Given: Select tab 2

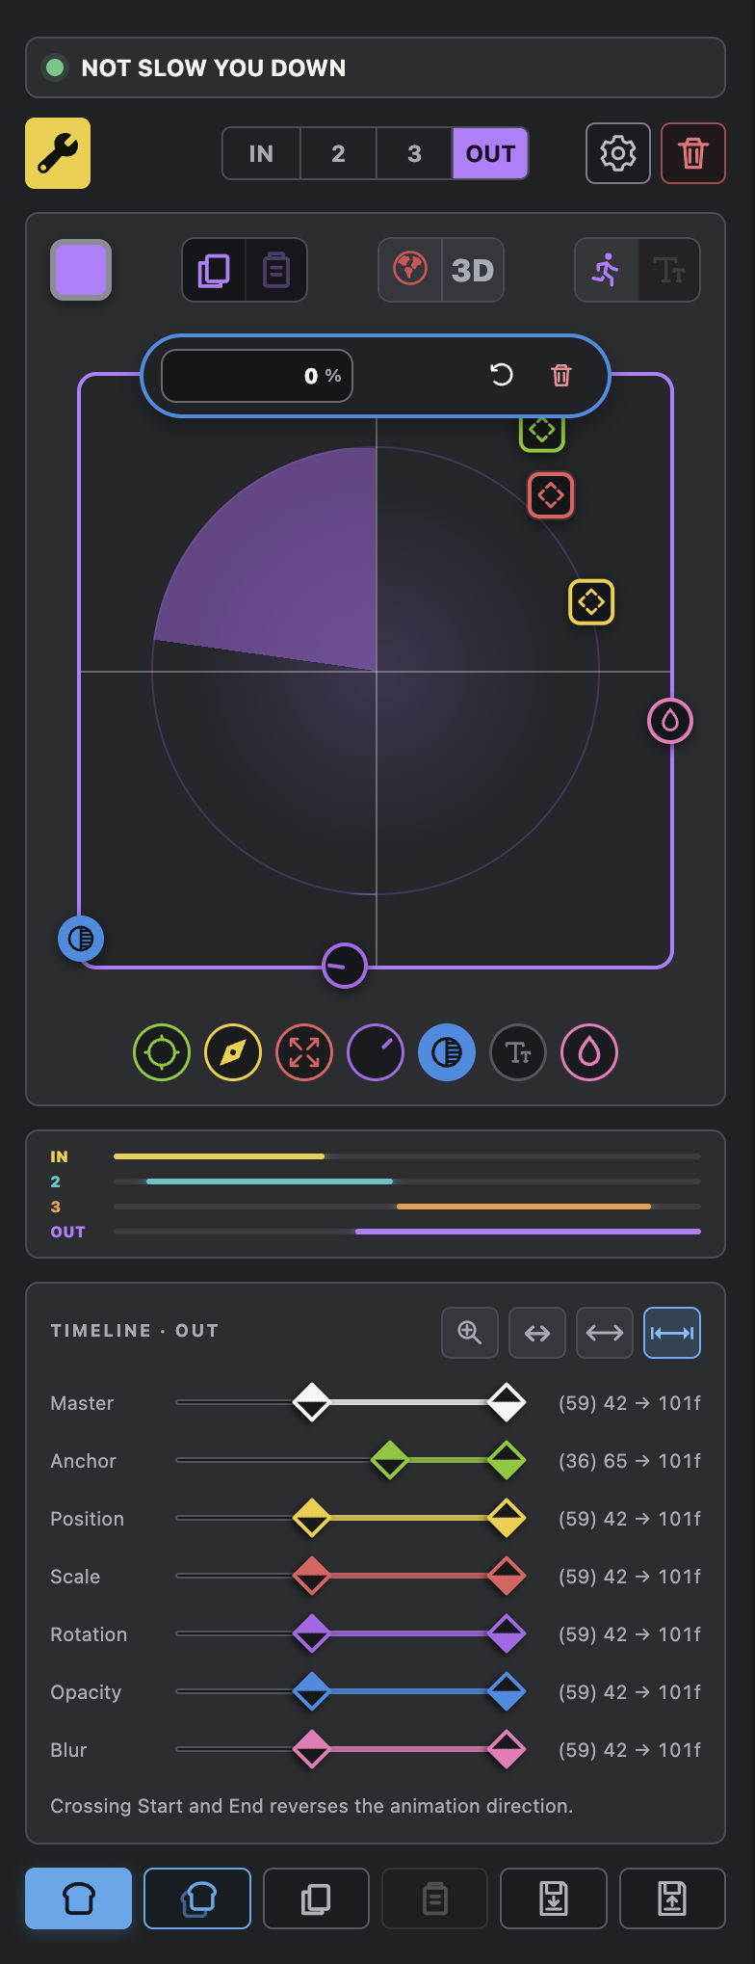Looking at the screenshot, I should [338, 153].
